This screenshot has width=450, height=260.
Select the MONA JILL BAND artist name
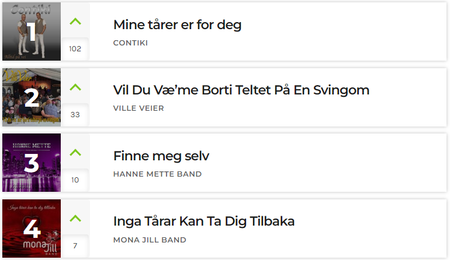[x=150, y=240]
